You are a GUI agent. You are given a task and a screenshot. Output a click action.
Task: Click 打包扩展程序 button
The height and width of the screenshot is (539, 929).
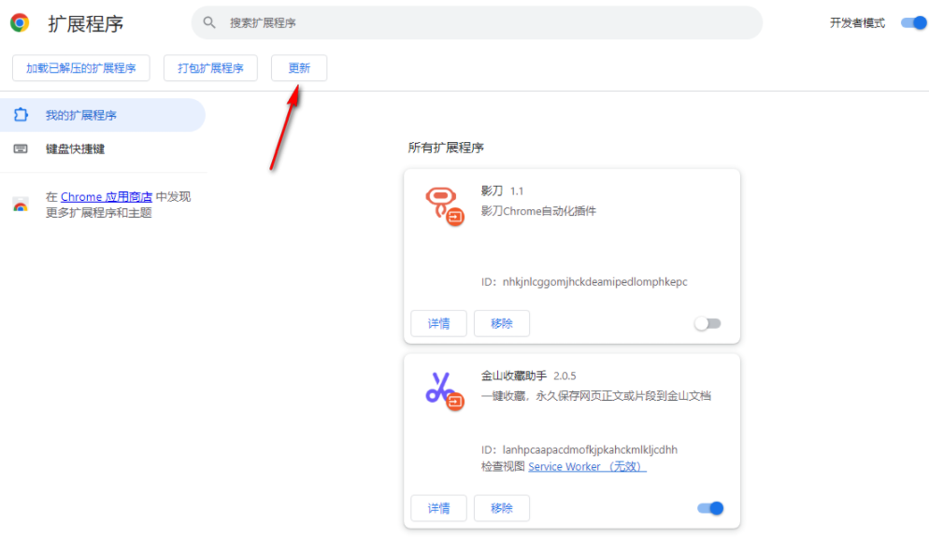point(210,68)
